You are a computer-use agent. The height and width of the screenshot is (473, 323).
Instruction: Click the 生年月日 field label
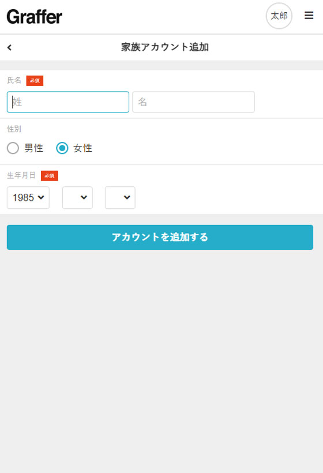21,175
